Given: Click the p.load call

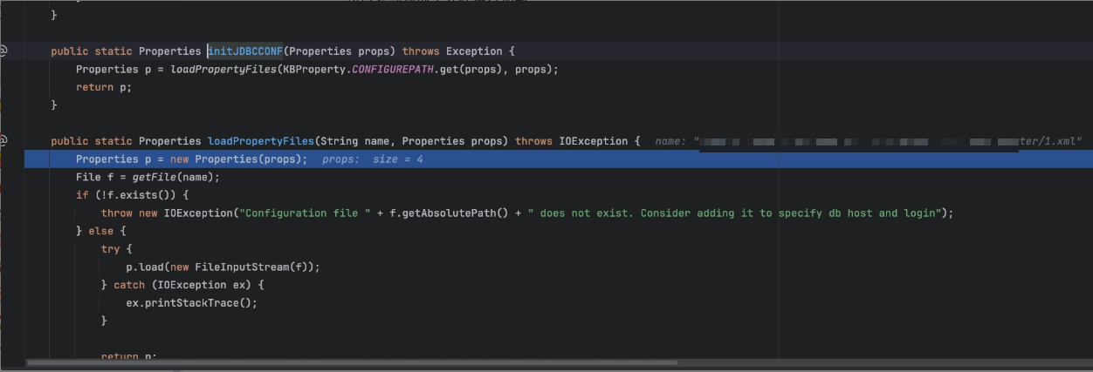Looking at the screenshot, I should click(x=141, y=267).
